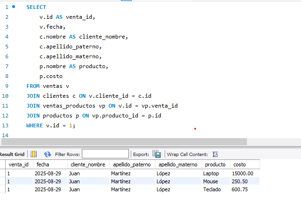This screenshot has width=301, height=211.
Task: Select the Teclado cell
Action: 216,189
